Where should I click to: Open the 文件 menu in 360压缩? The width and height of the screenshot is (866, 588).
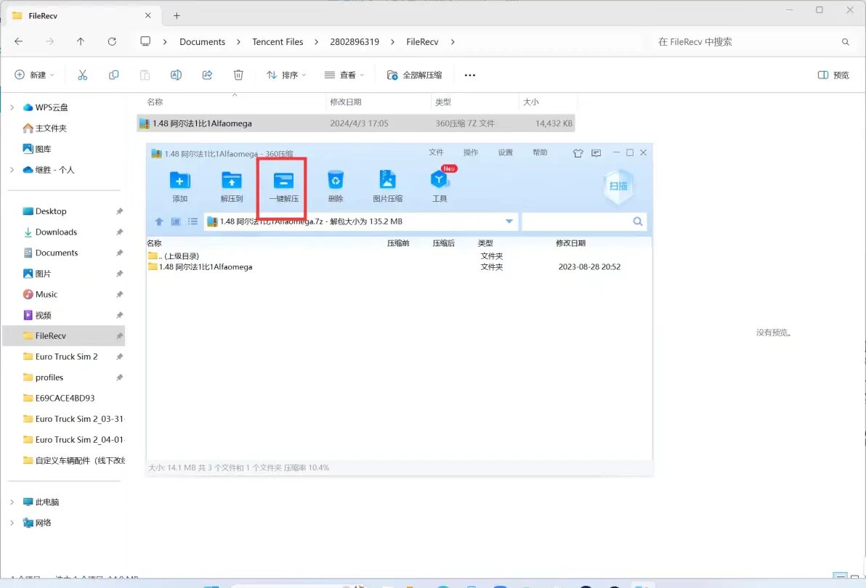pos(436,152)
